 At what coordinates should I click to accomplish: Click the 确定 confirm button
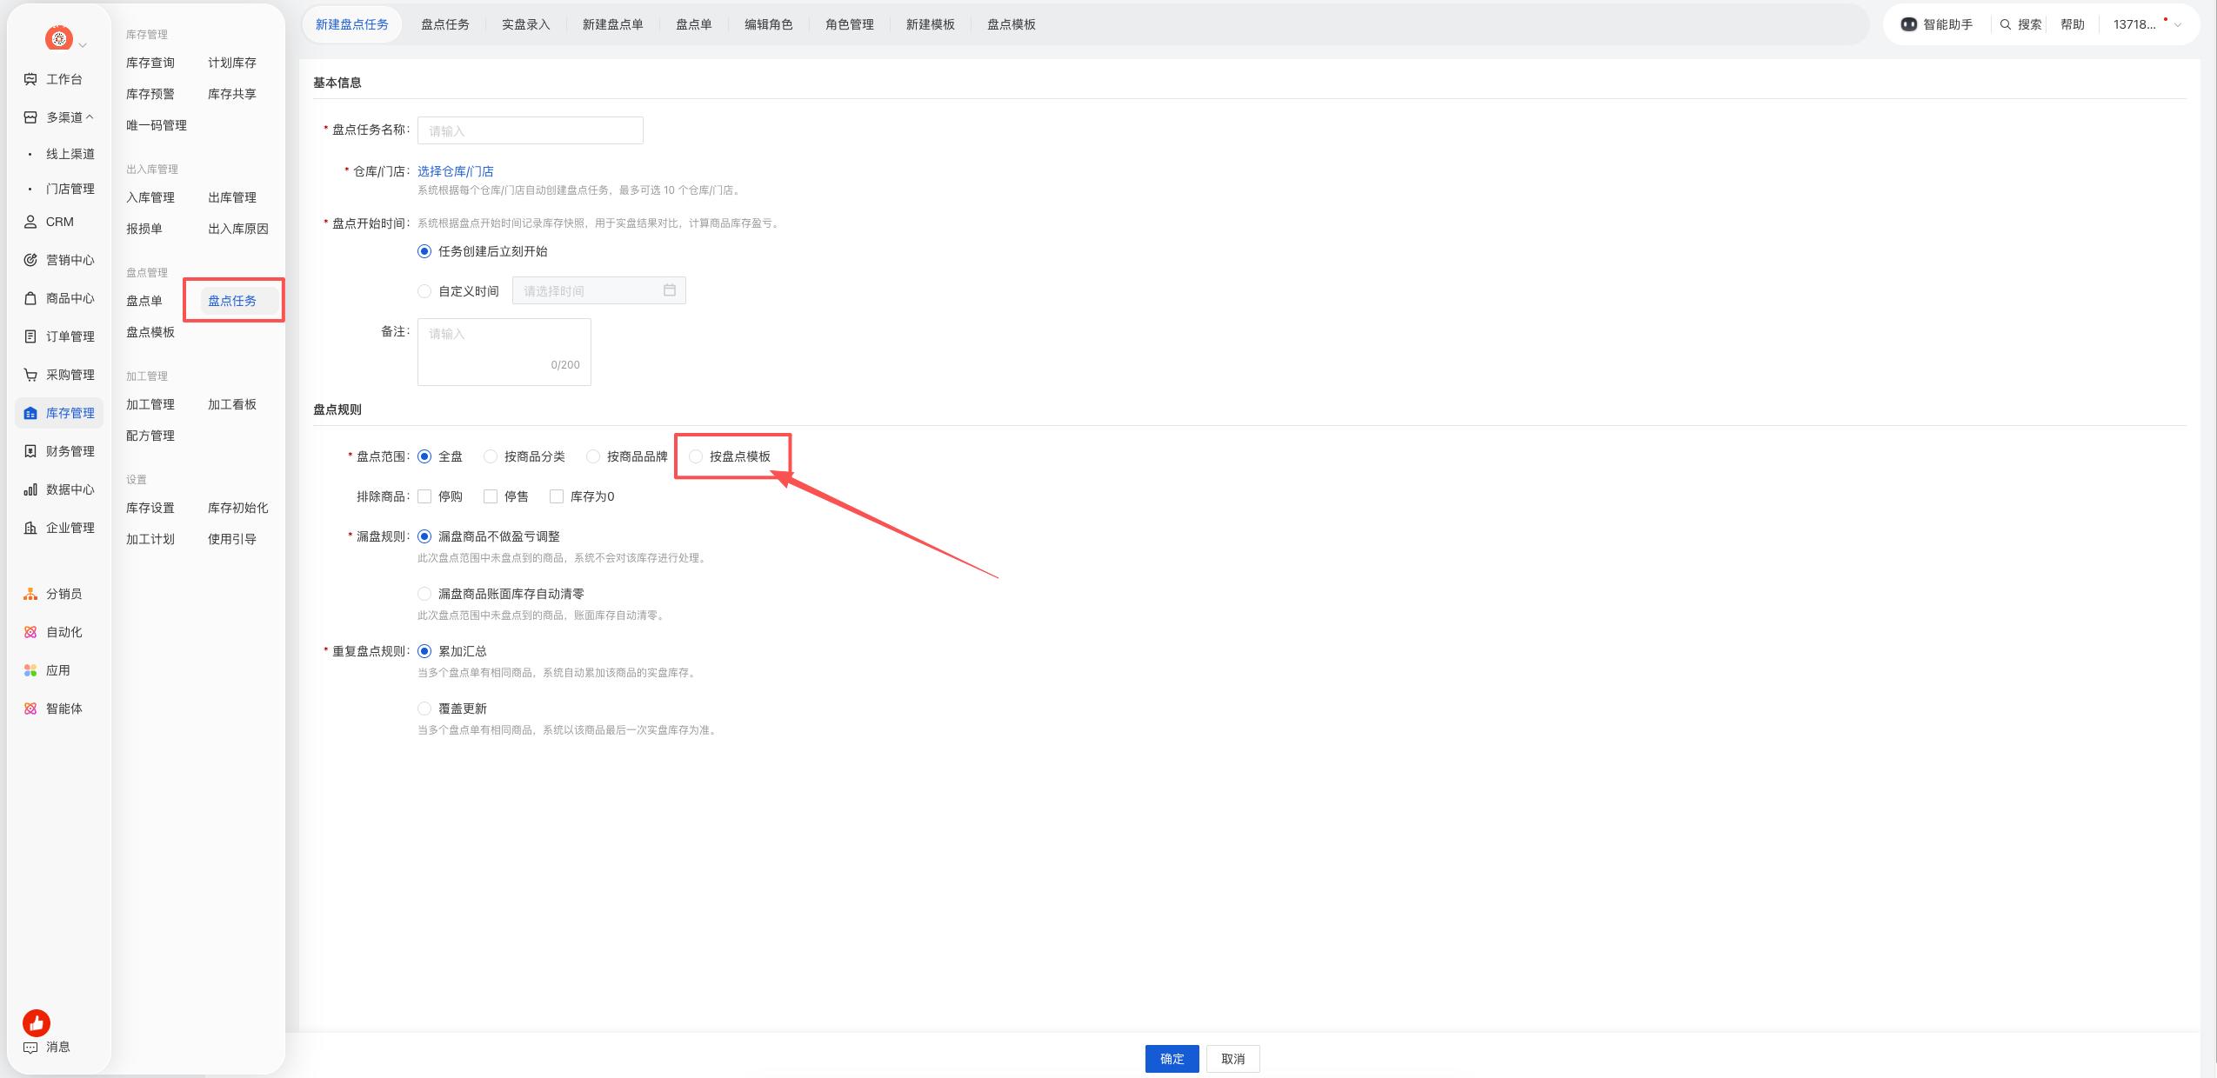tap(1172, 1059)
